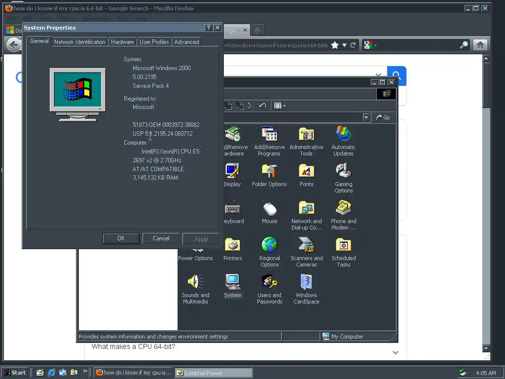Expand the Quick Launch overflow chevron
The image size is (505, 379).
[85, 371]
